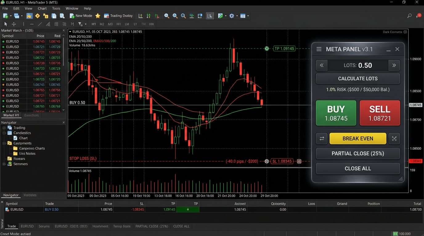Open the Meta Panel hamburger menu
424x236 pixels.
[x=319, y=49]
